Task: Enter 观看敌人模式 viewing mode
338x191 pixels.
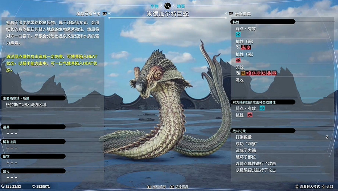Action: [307, 186]
